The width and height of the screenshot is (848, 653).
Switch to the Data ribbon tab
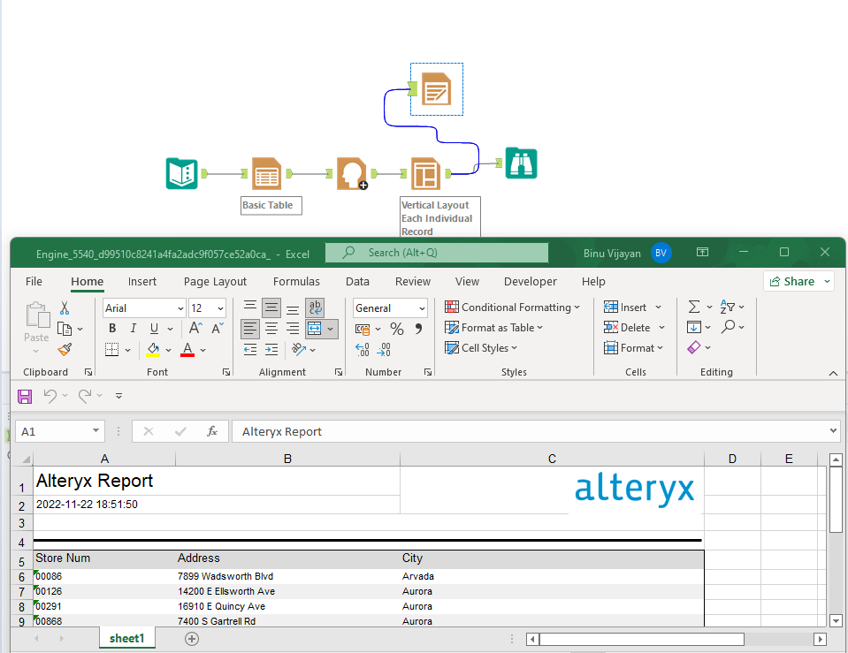tap(357, 281)
